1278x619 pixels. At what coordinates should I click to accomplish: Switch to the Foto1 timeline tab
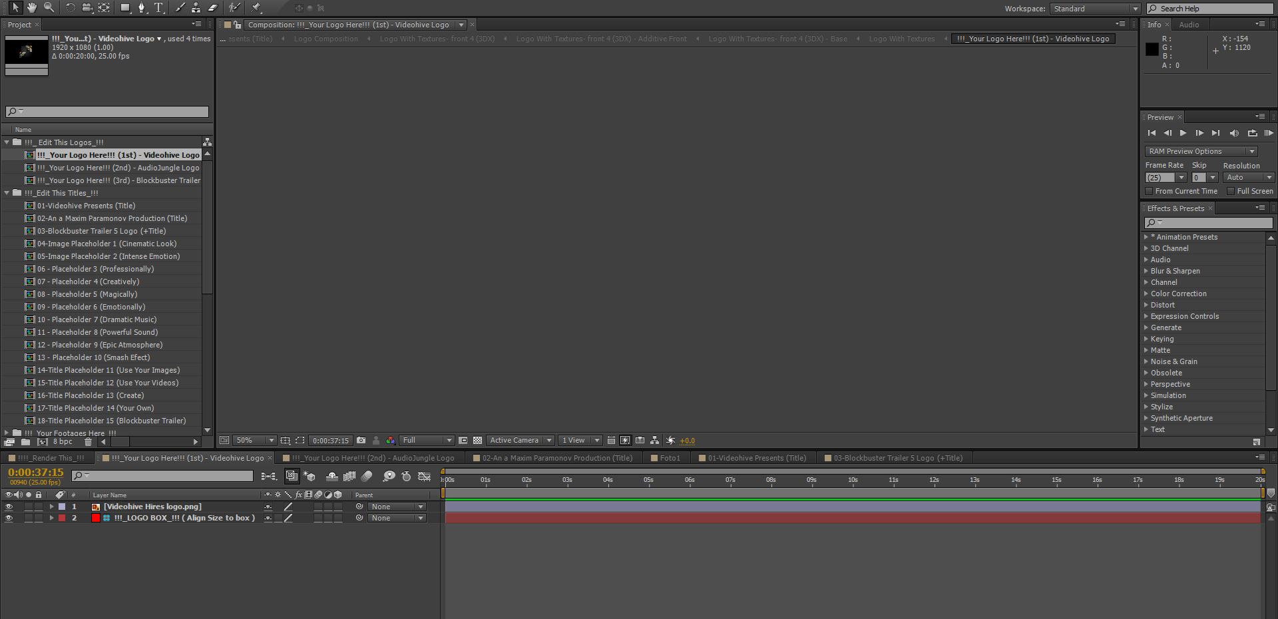666,458
